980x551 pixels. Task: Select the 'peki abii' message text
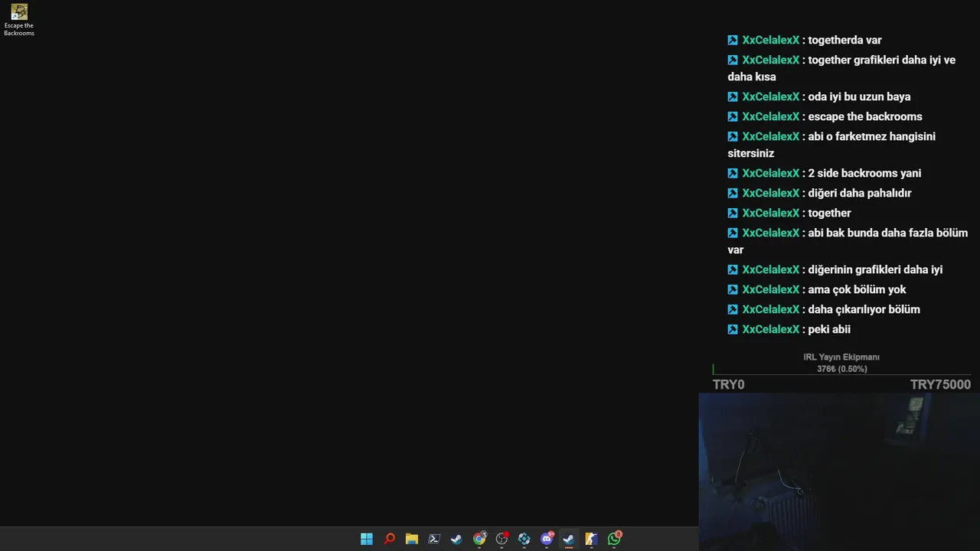(x=829, y=329)
